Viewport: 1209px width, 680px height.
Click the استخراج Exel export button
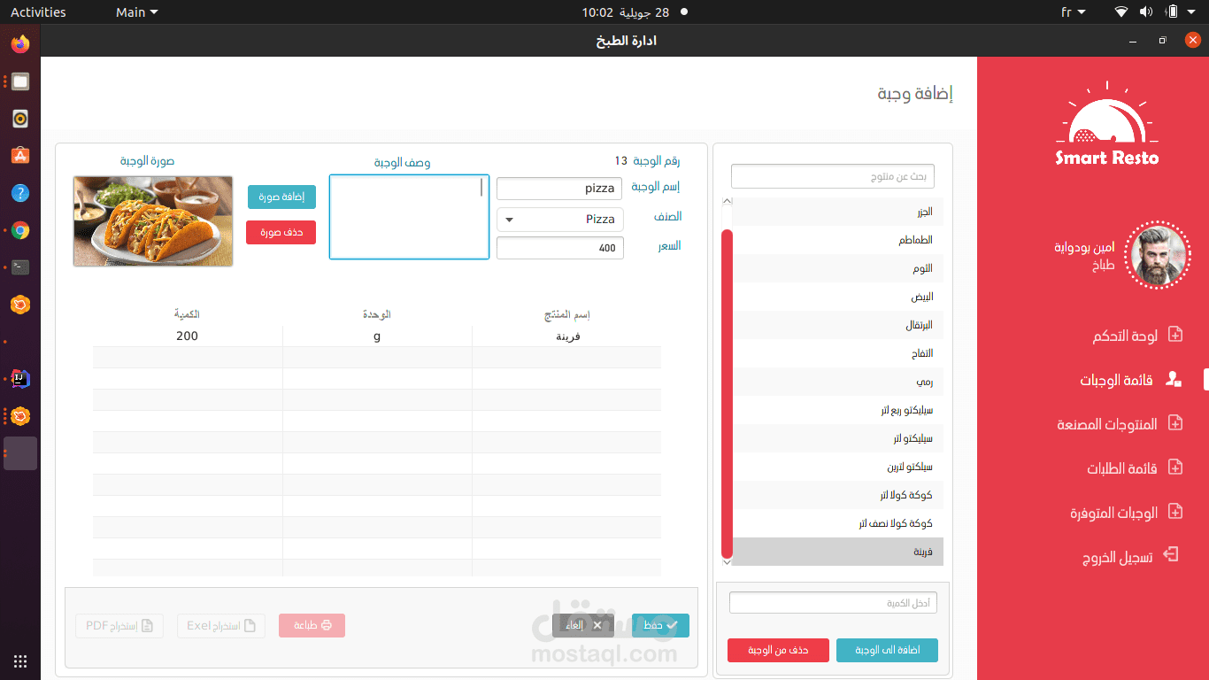click(x=221, y=625)
